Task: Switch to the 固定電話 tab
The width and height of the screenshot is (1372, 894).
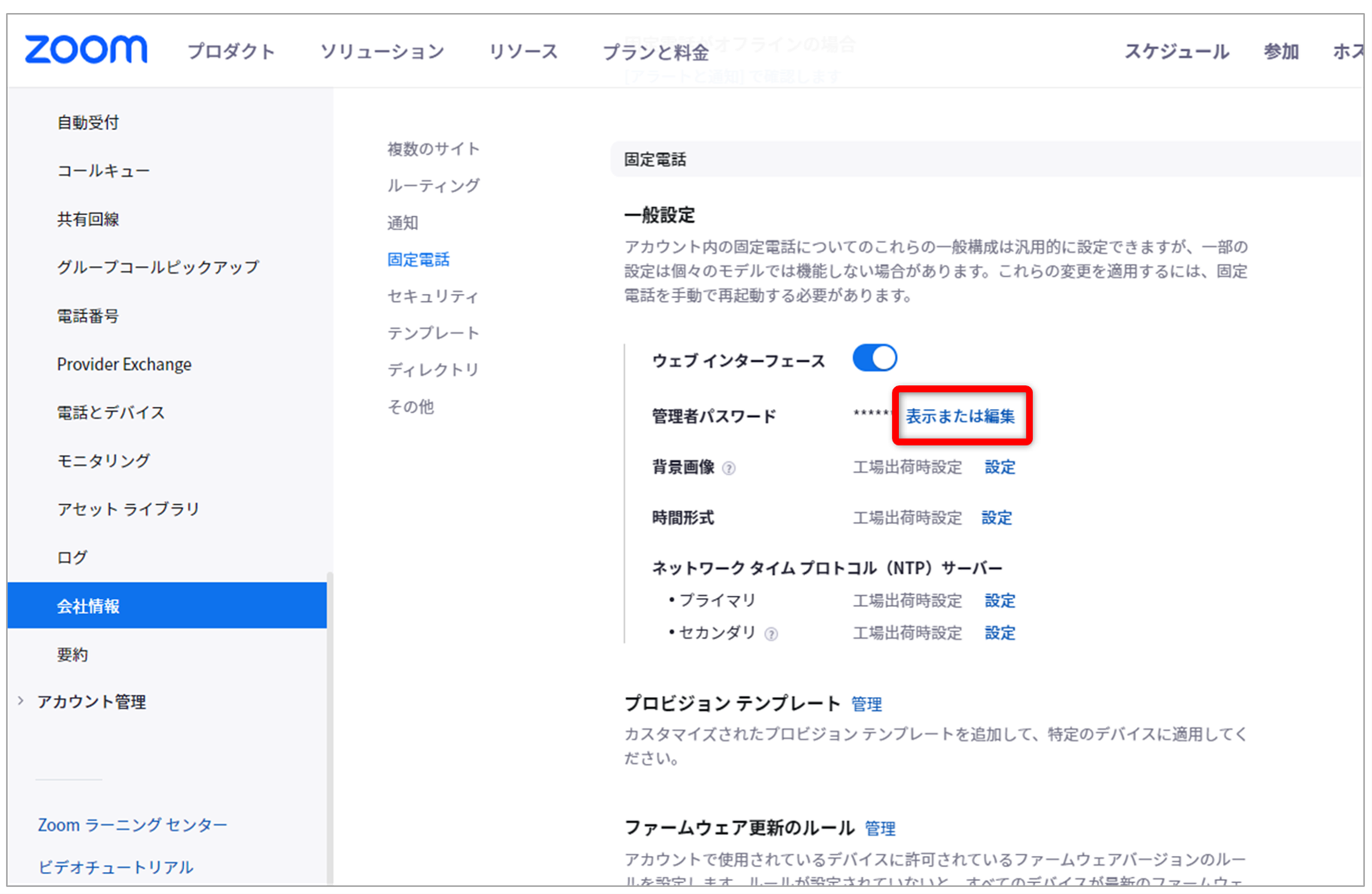Action: click(418, 260)
